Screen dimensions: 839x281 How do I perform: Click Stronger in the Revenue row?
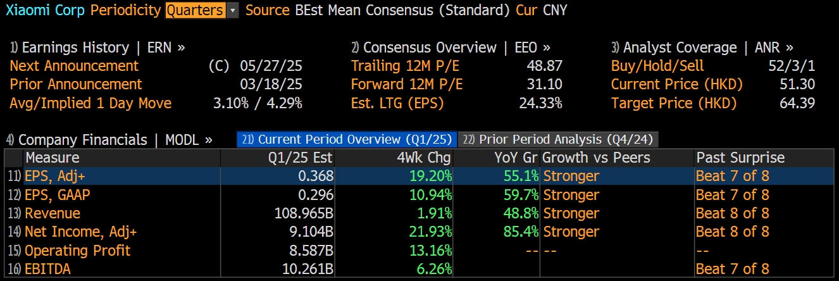click(x=571, y=213)
